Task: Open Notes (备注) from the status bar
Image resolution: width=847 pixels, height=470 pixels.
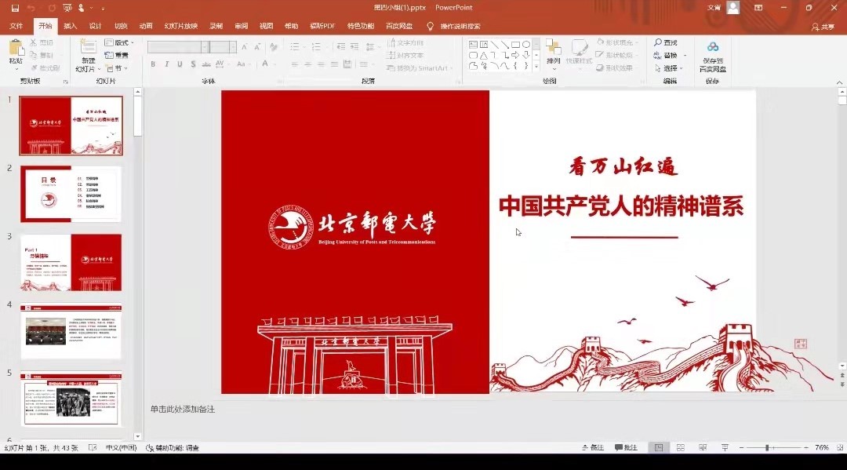Action: (x=593, y=447)
